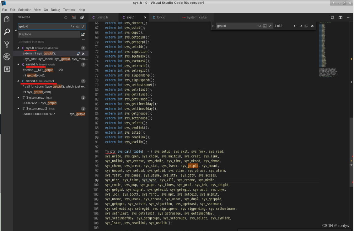Collapse all search results
Image resolution: width=354 pixels, height=231 pixels.
tap(82, 17)
